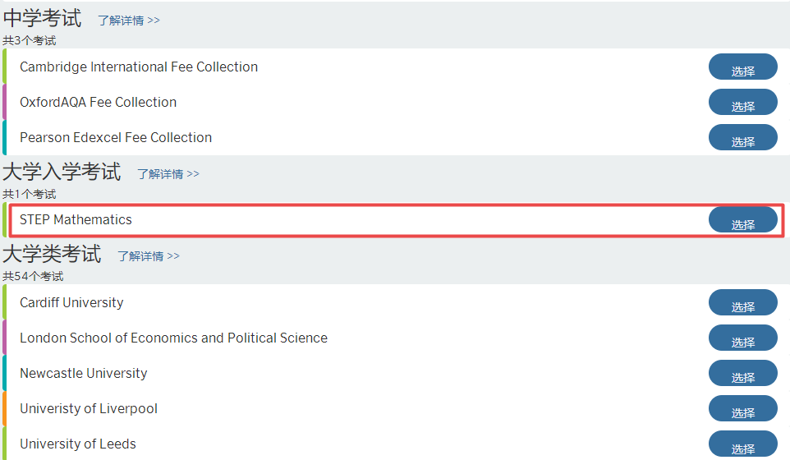Image resolution: width=790 pixels, height=460 pixels.
Task: Select Cambridge International Fee Collection exam
Action: [742, 67]
